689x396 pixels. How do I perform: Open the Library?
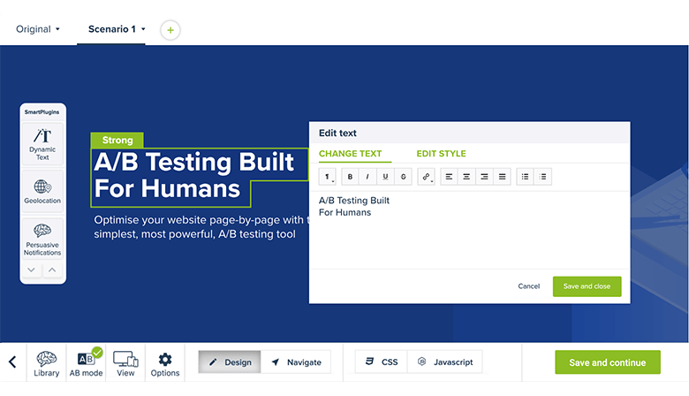46,363
